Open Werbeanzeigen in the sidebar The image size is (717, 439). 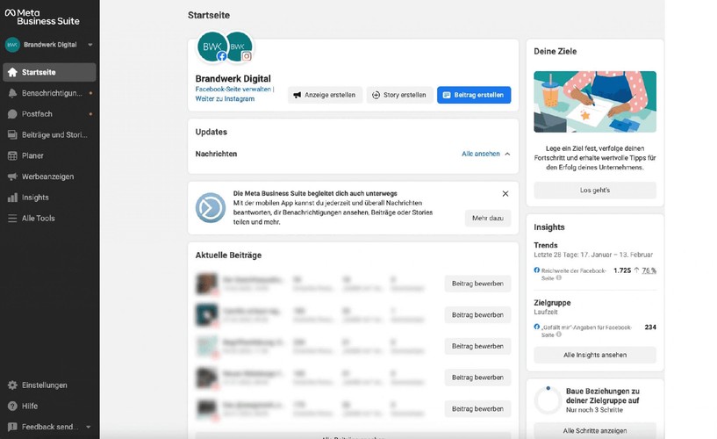pyautogui.click(x=49, y=176)
